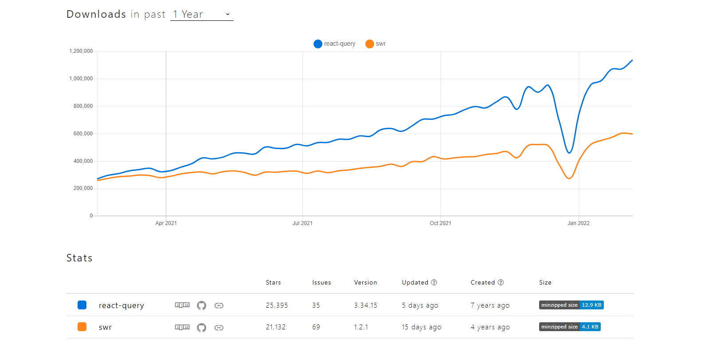The width and height of the screenshot is (712, 348).
Task: Click swr issues count 69
Action: (316, 327)
